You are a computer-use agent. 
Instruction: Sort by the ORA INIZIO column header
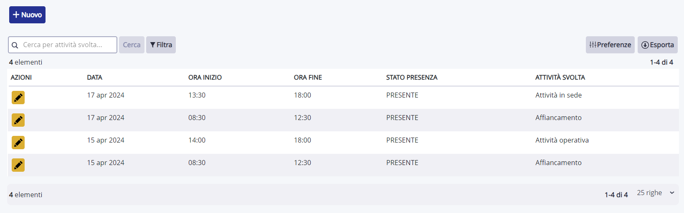(205, 78)
